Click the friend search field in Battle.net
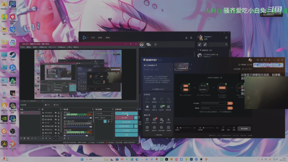Screen dimensions: 288x162 pyautogui.click(x=218, y=44)
